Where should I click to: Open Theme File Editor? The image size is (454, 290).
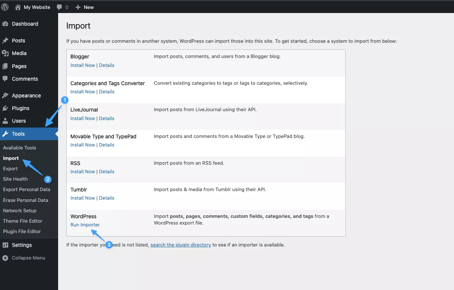point(23,221)
